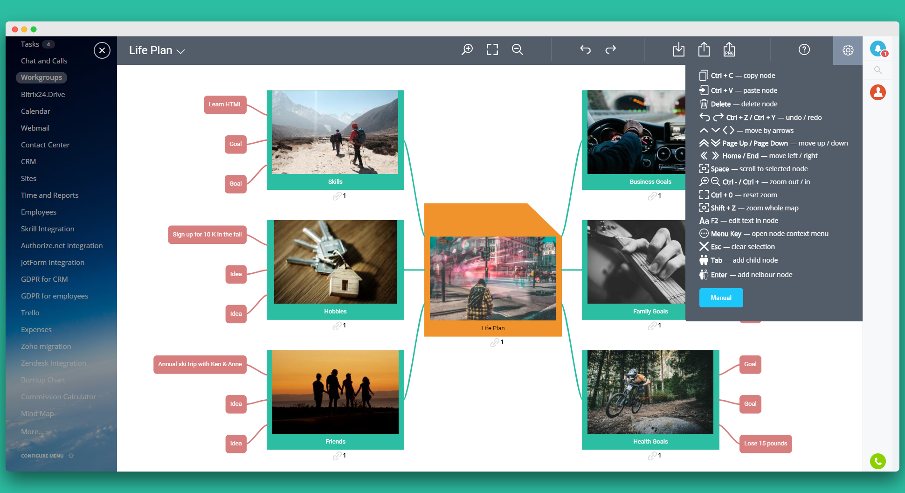
Task: Expand the More... sidebar menu item
Action: tap(32, 431)
